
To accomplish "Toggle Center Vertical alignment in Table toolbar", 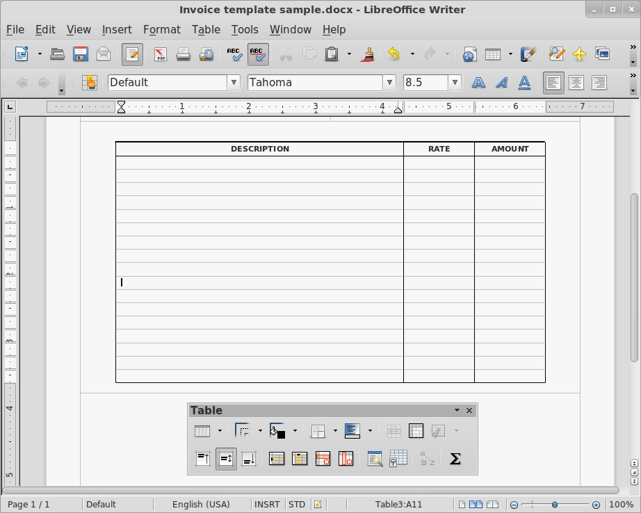I will (226, 459).
